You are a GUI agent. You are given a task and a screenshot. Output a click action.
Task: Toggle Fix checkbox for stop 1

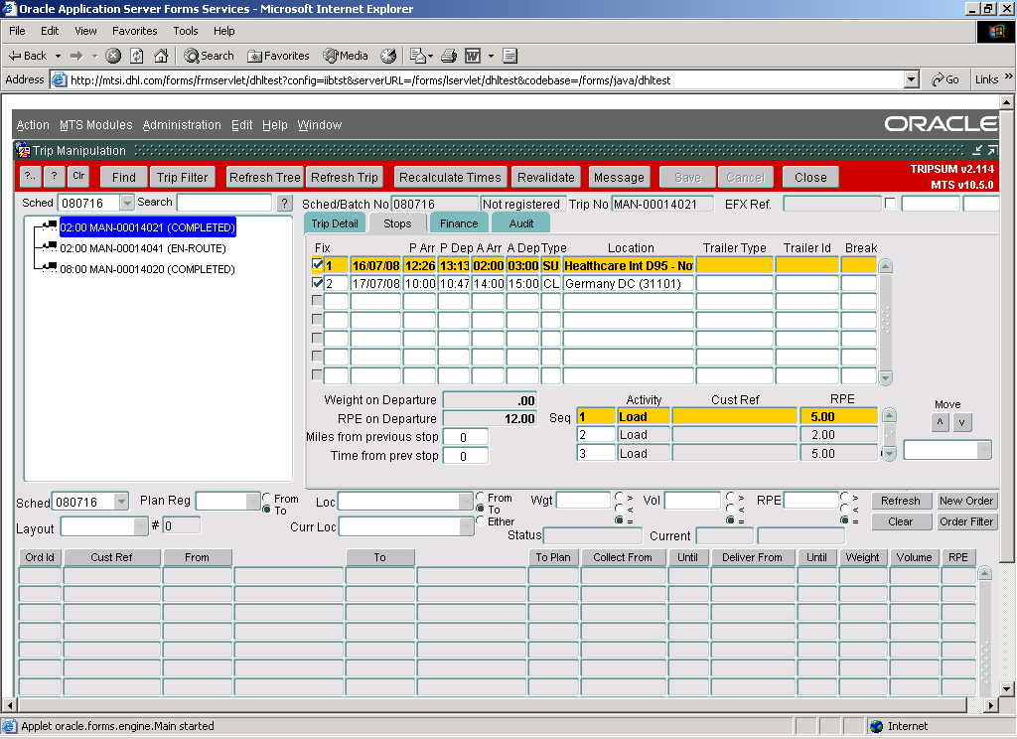pos(317,264)
